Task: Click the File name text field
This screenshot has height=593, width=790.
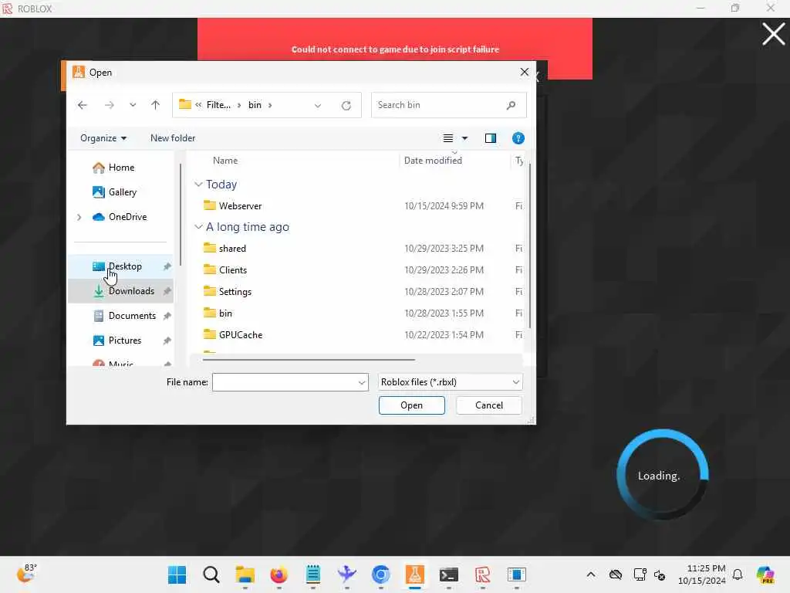Action: pos(285,382)
